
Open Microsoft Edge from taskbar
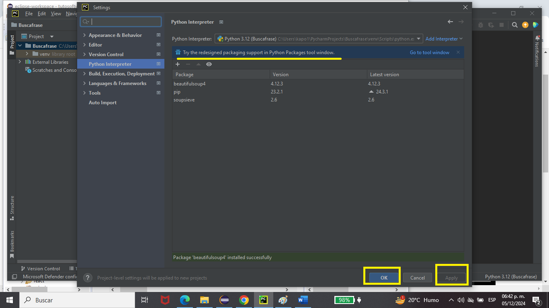click(184, 300)
